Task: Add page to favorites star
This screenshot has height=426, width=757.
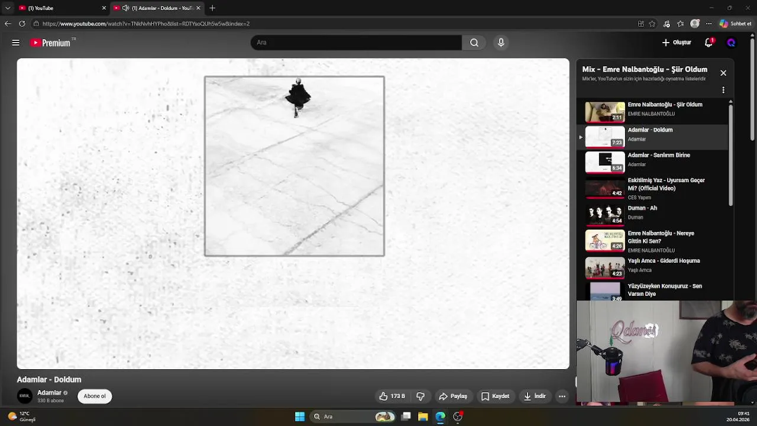Action: (x=652, y=24)
